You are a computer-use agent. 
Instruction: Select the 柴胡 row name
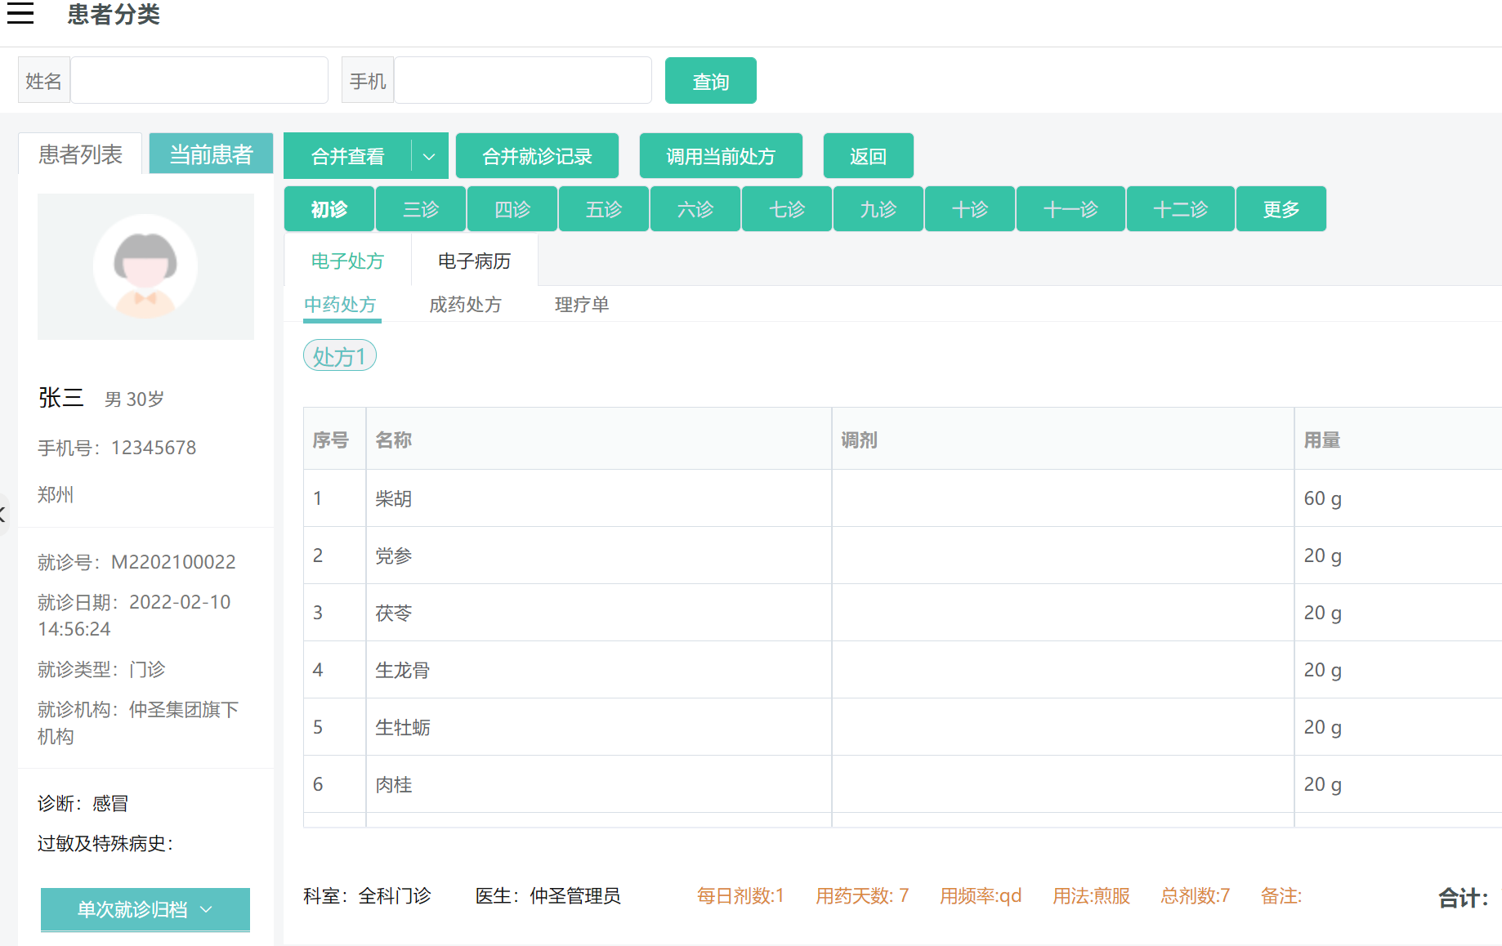pyautogui.click(x=393, y=498)
